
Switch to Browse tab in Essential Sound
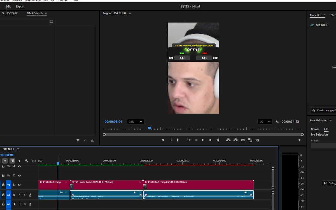[x=315, y=129]
